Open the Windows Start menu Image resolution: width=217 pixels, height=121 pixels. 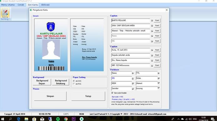tap(3, 119)
